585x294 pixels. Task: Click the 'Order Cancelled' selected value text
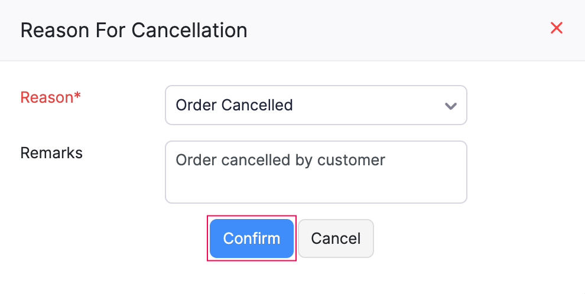point(235,105)
